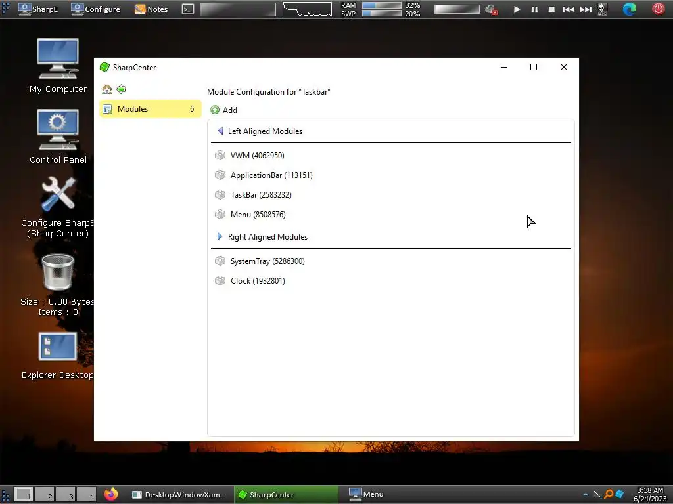The height and width of the screenshot is (504, 673).
Task: Select the Modules sidebar tab
Action: (x=151, y=109)
